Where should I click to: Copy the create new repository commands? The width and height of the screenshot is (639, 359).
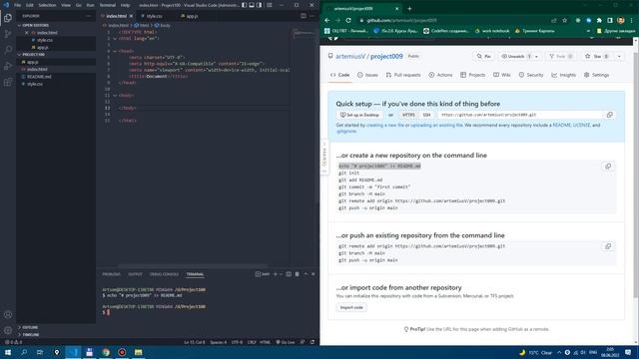tap(608, 167)
